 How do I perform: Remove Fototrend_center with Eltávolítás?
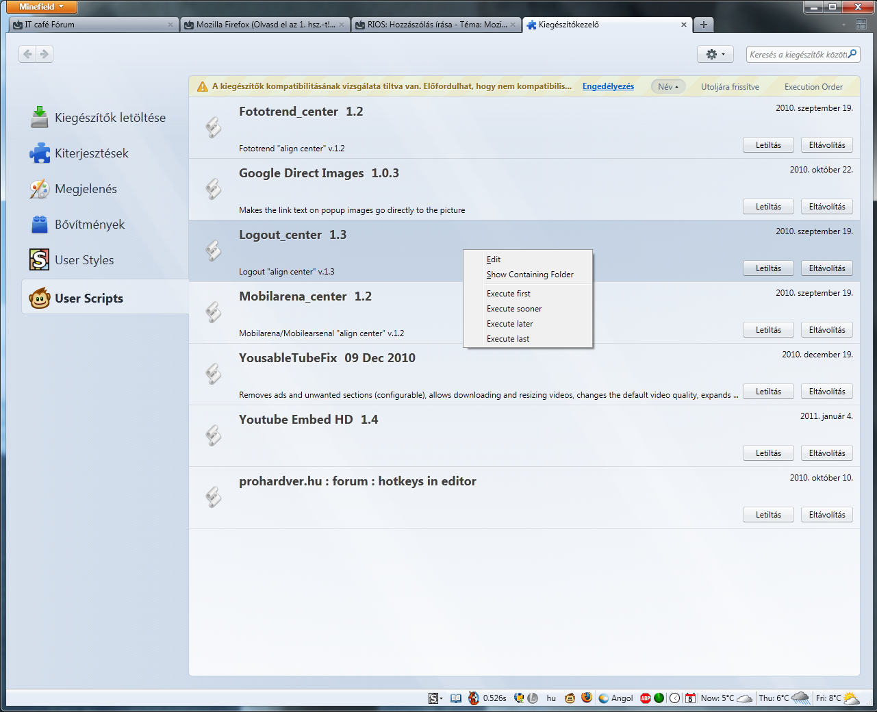827,145
